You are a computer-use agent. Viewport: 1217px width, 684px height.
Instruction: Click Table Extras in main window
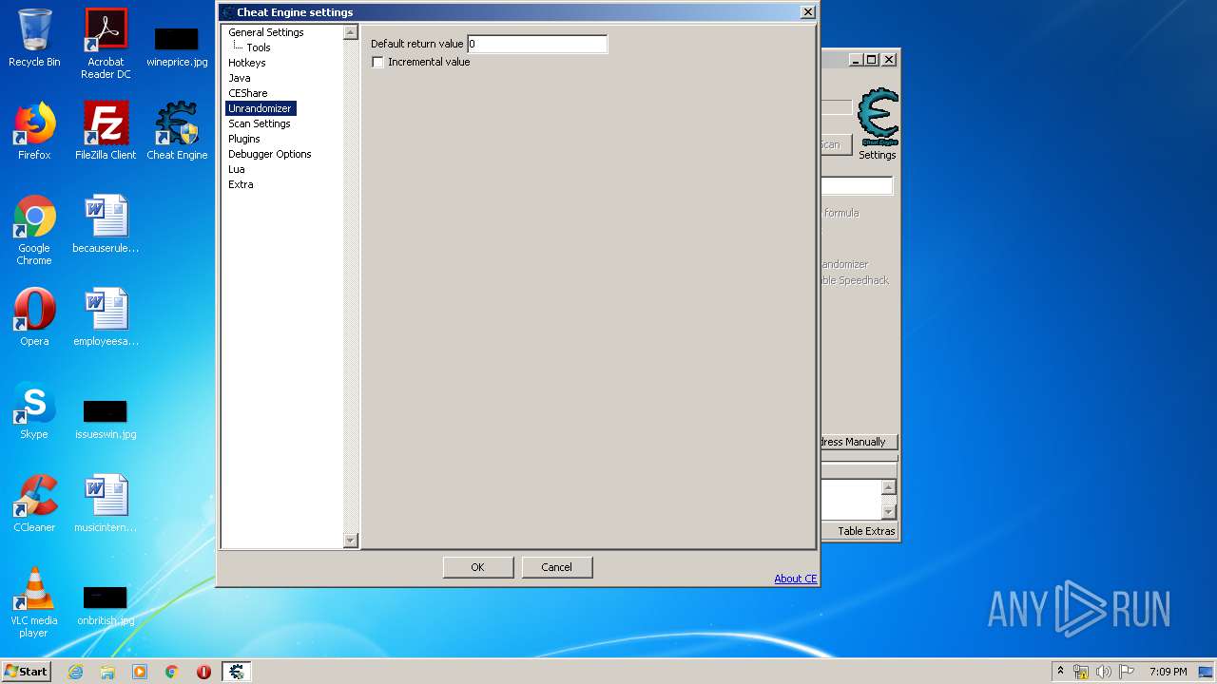pos(866,531)
